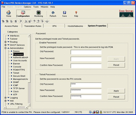
Task: Select the System Properties tab
Action: point(97,26)
